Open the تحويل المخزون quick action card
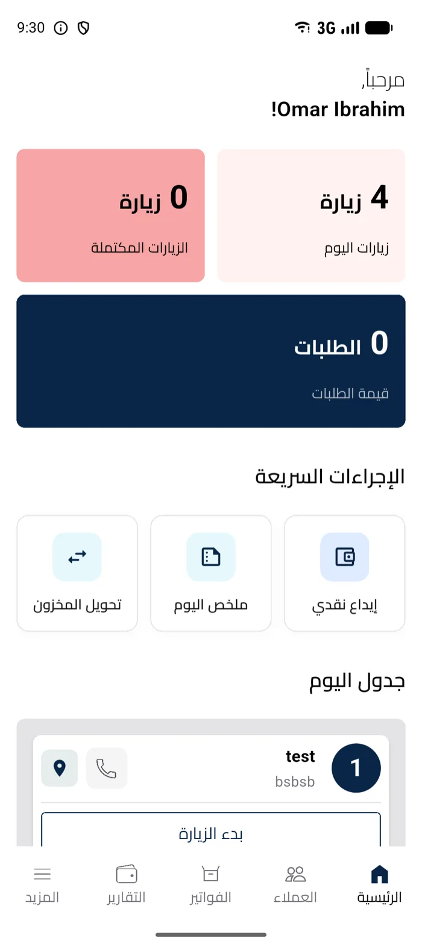 click(77, 573)
